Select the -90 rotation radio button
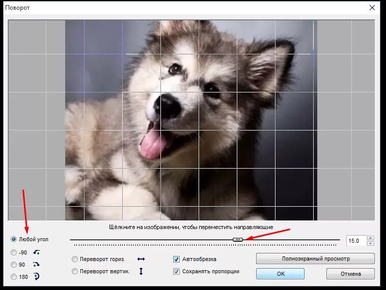The height and width of the screenshot is (290, 386). 14,252
